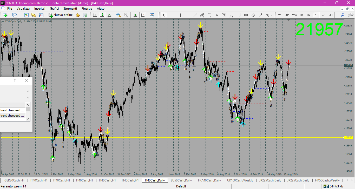Switch to M30 timeframe
Image resolution: width=355 pixels, height=189 pixels.
[x=294, y=15]
